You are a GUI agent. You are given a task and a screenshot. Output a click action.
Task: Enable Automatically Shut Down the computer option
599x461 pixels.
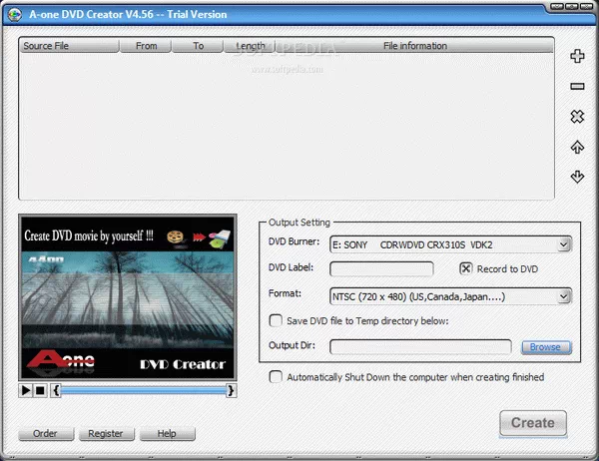click(x=276, y=377)
